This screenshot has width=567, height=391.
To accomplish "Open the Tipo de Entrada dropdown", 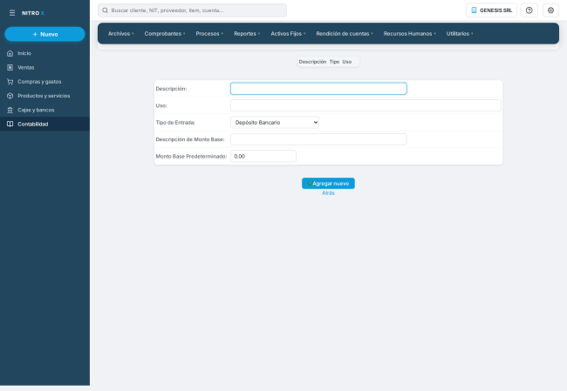I will click(275, 123).
